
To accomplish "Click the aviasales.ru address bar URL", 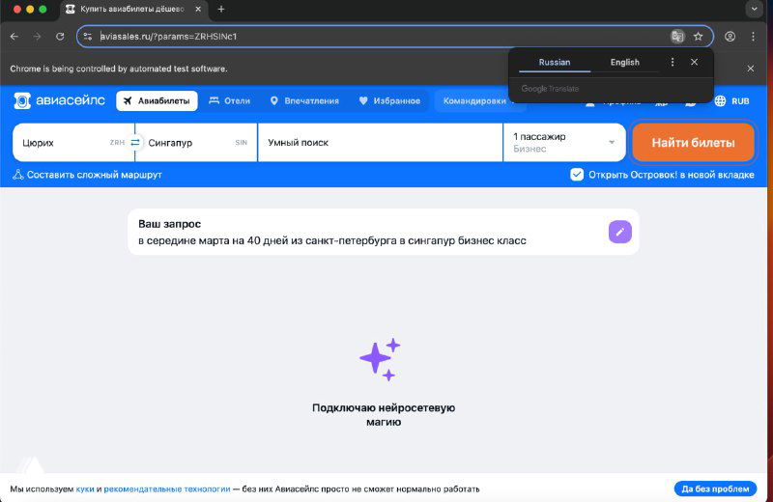I will 168,37.
